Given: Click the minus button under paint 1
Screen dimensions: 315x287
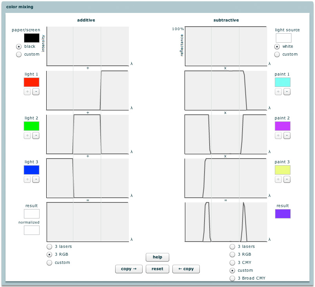Looking at the screenshot, I should pyautogui.click(x=287, y=92).
